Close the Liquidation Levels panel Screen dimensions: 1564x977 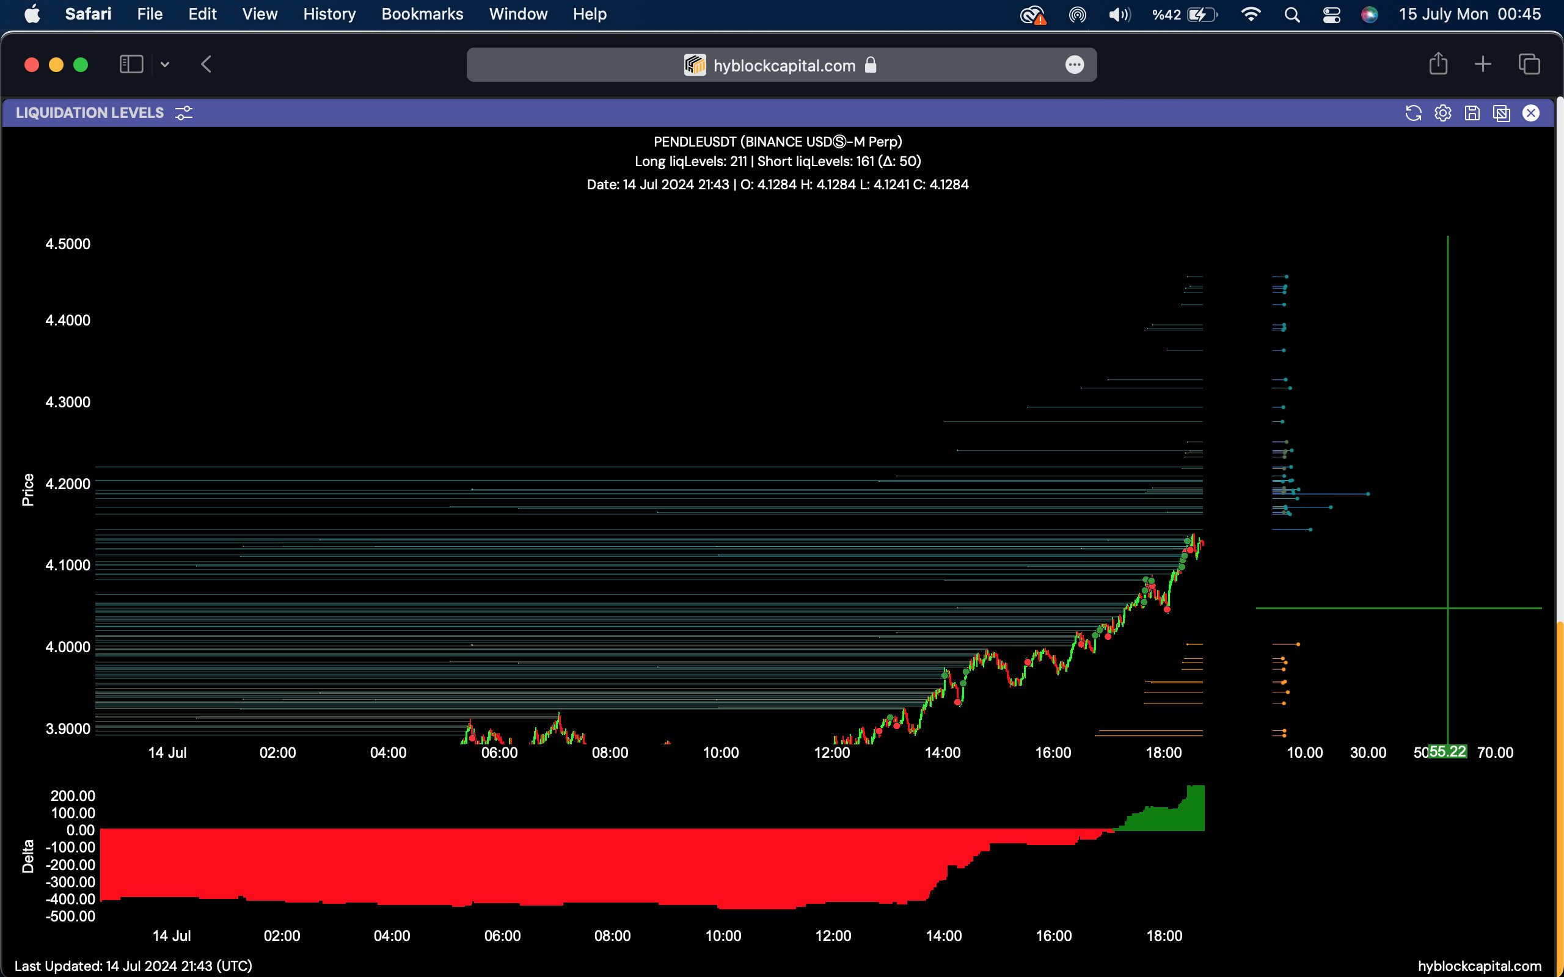pyautogui.click(x=1531, y=113)
